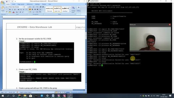This screenshot has height=98, width=174.
Task: Apply Bold formatting
Action: click(10, 10)
